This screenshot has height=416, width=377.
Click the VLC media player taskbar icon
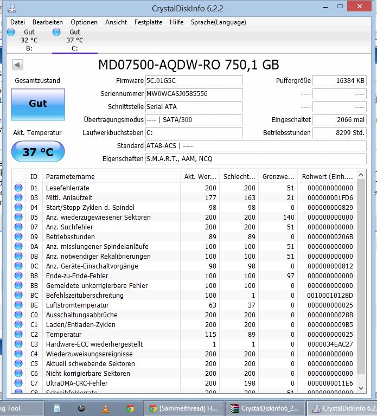(106, 408)
